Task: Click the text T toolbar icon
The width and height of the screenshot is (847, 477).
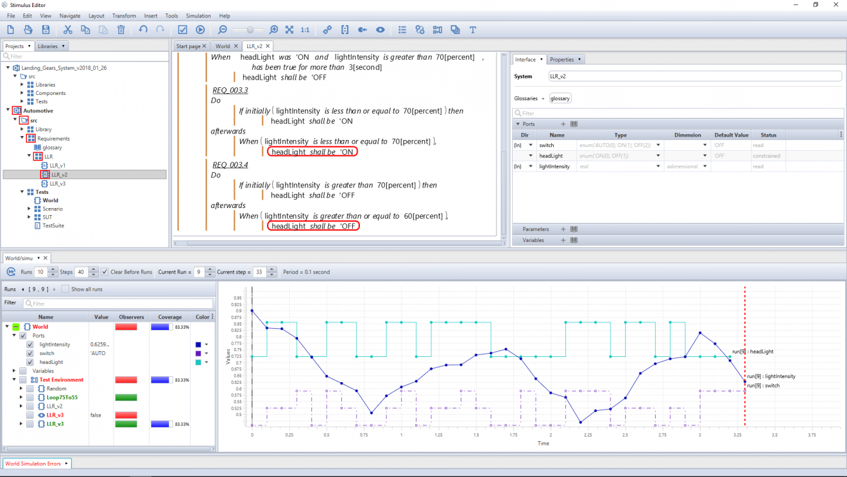Action: 473,30
